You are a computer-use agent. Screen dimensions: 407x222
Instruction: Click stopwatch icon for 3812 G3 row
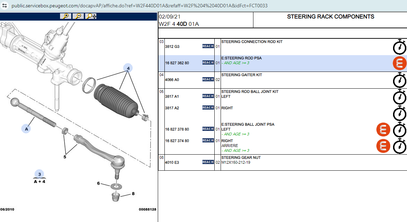pos(399,47)
